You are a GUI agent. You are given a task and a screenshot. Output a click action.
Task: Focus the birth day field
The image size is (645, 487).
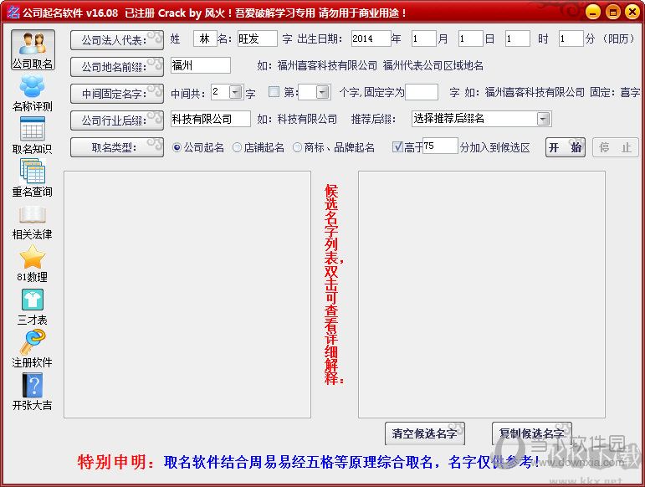click(x=471, y=38)
